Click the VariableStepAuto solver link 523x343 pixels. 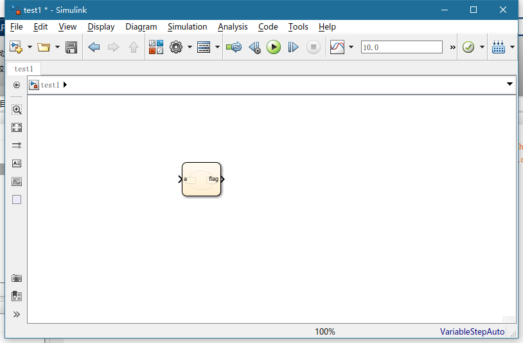click(x=472, y=331)
